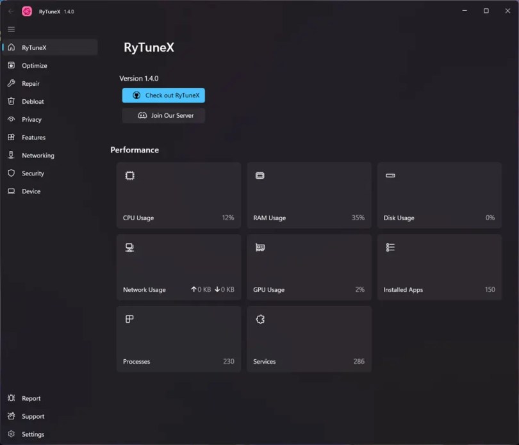Open the GPU Usage card
The width and height of the screenshot is (519, 445).
tap(309, 267)
